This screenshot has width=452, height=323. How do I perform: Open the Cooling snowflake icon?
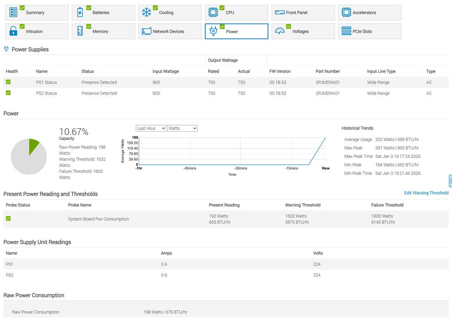147,12
